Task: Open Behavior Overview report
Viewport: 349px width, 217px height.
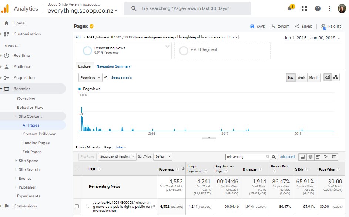Action: tap(26, 99)
